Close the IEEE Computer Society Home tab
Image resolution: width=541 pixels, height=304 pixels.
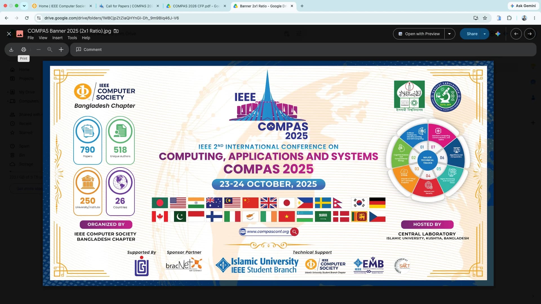(x=91, y=6)
